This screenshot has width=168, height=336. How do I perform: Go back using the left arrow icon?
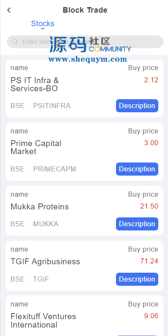[9, 10]
